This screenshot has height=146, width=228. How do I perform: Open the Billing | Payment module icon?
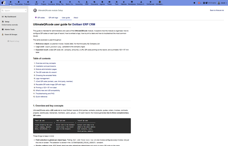tap(60, 2)
